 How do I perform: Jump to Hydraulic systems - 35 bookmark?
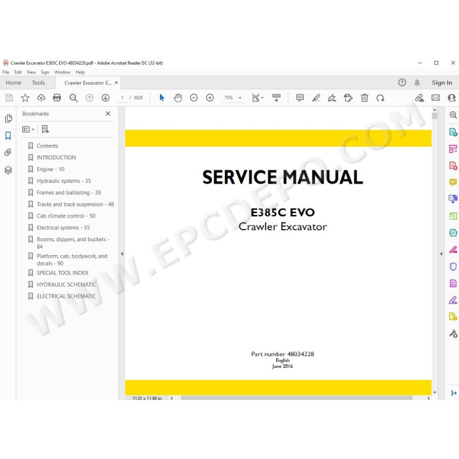[x=64, y=181]
